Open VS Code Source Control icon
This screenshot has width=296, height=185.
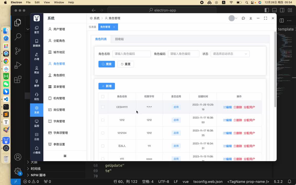pyautogui.click(x=18, y=51)
